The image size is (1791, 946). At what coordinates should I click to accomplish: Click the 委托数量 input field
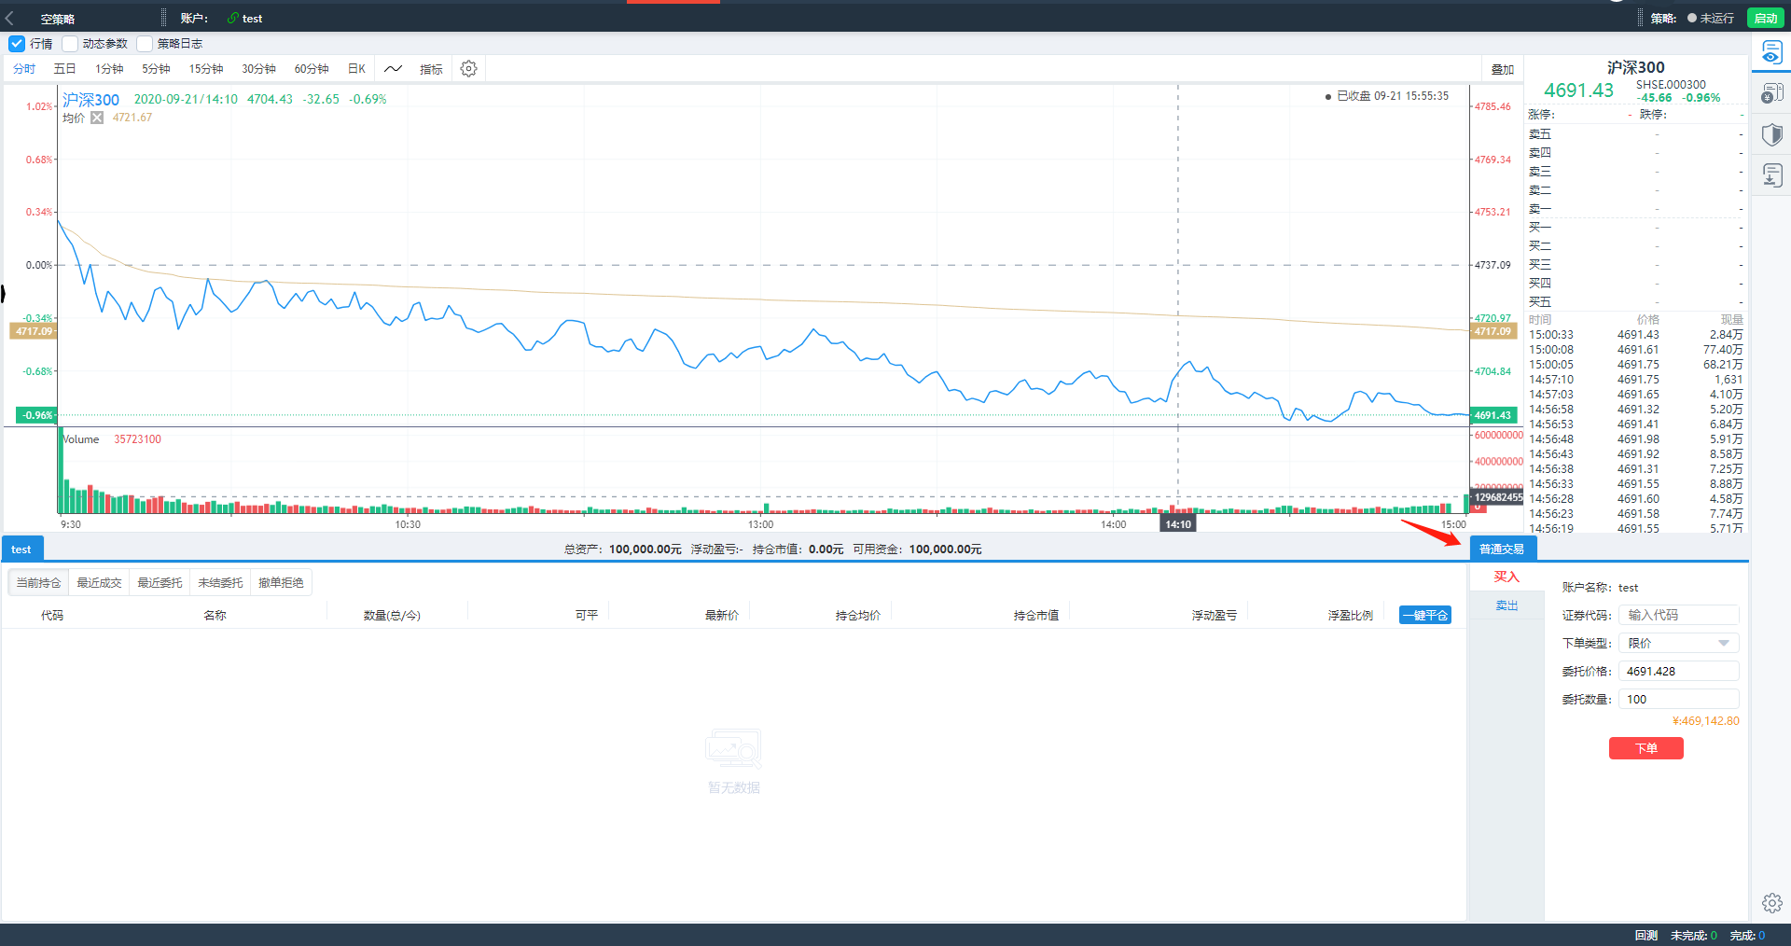1678,699
